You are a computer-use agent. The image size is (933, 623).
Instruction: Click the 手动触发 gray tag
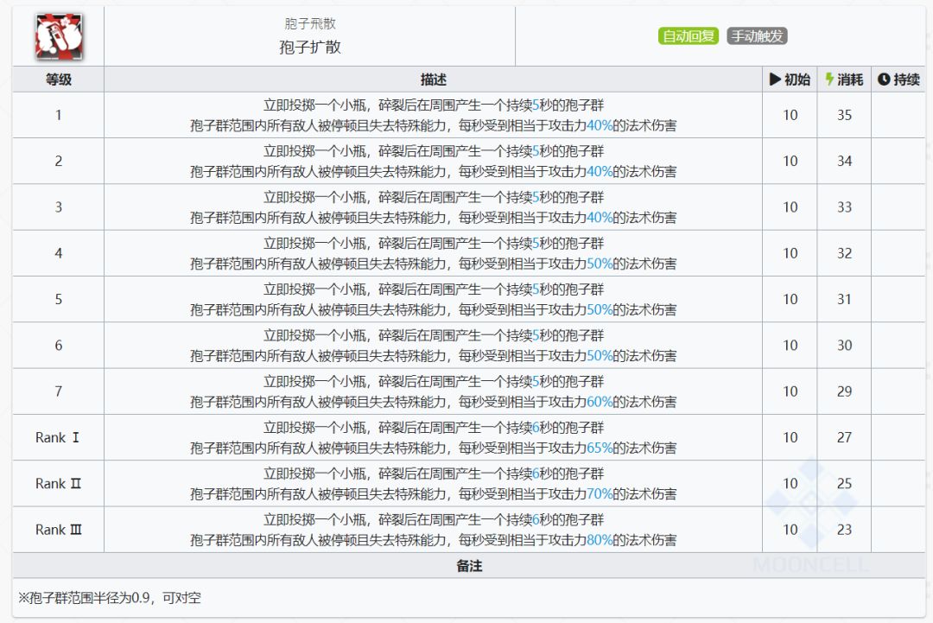(x=757, y=36)
